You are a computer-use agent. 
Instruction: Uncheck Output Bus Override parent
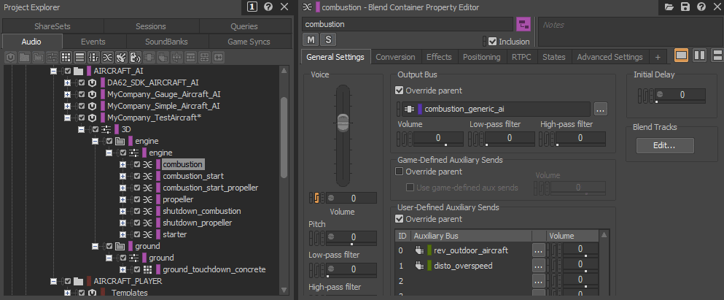click(399, 91)
